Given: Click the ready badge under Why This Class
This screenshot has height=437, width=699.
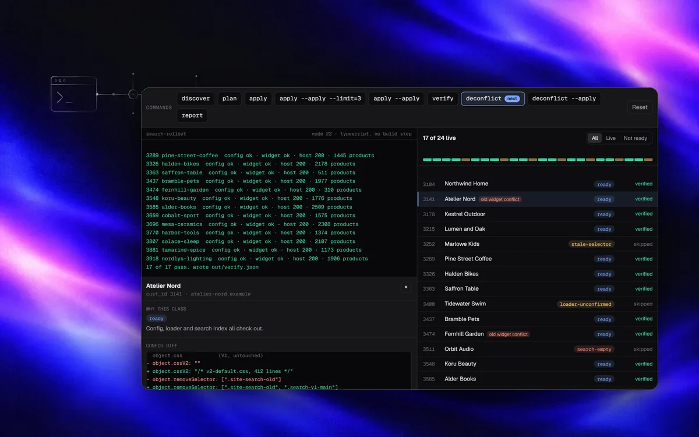Looking at the screenshot, I should [x=156, y=319].
